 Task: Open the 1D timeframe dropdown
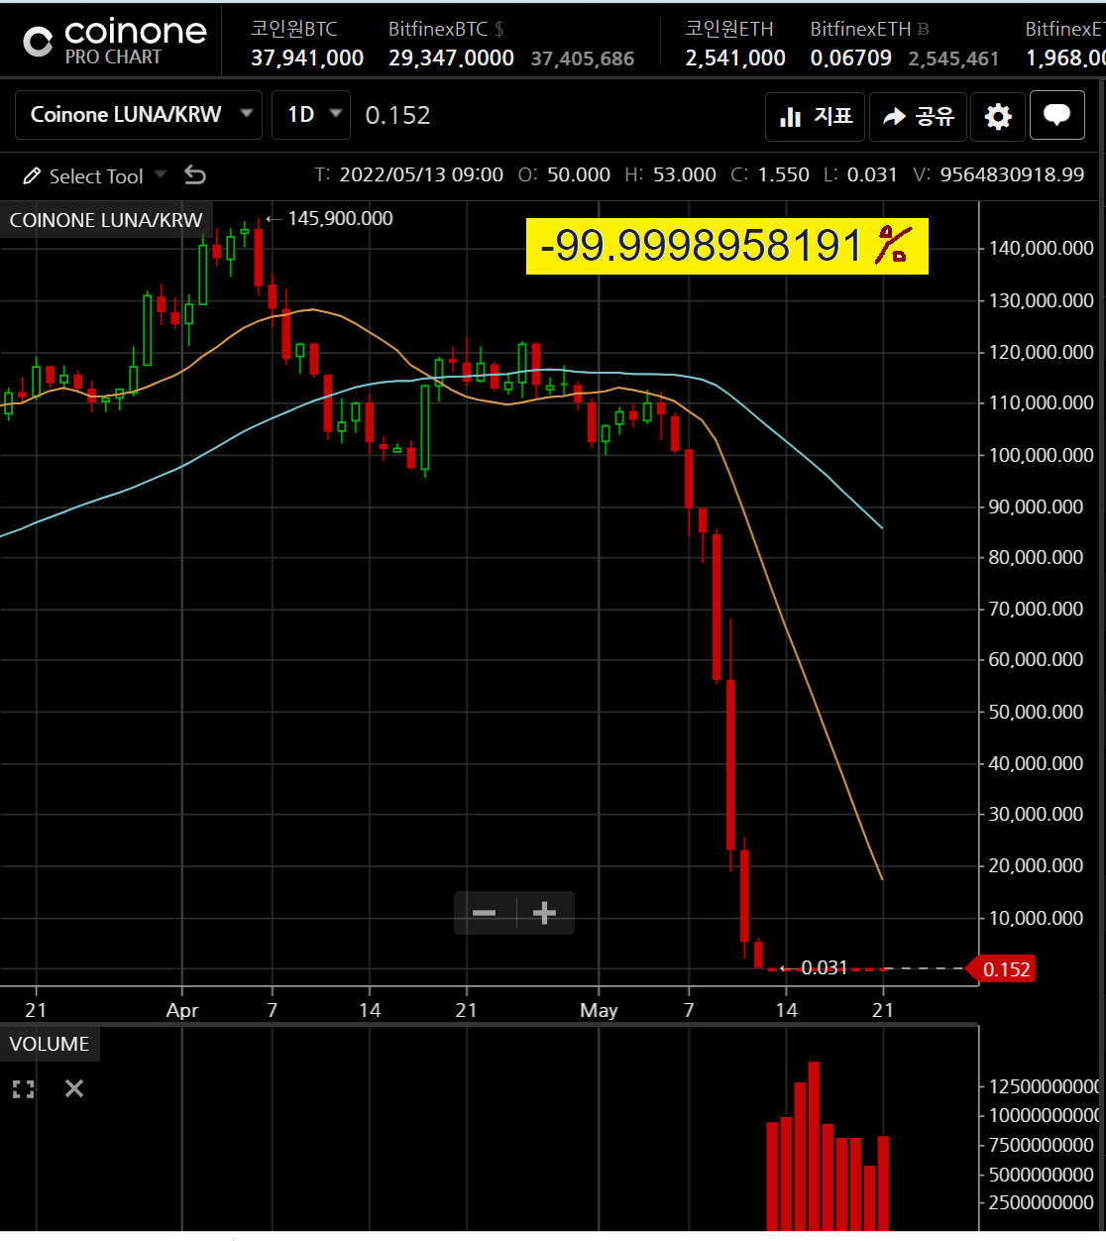(x=311, y=115)
